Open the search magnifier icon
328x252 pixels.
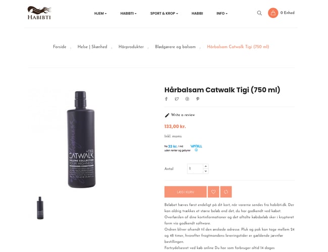point(259,13)
